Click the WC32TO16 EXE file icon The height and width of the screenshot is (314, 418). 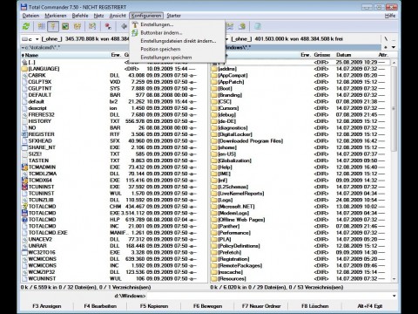(x=24, y=252)
